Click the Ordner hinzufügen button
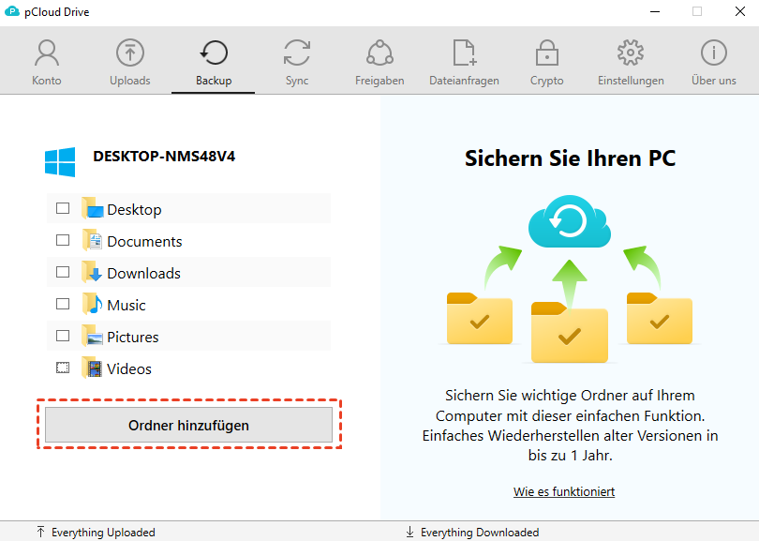This screenshot has width=759, height=541. pyautogui.click(x=188, y=425)
